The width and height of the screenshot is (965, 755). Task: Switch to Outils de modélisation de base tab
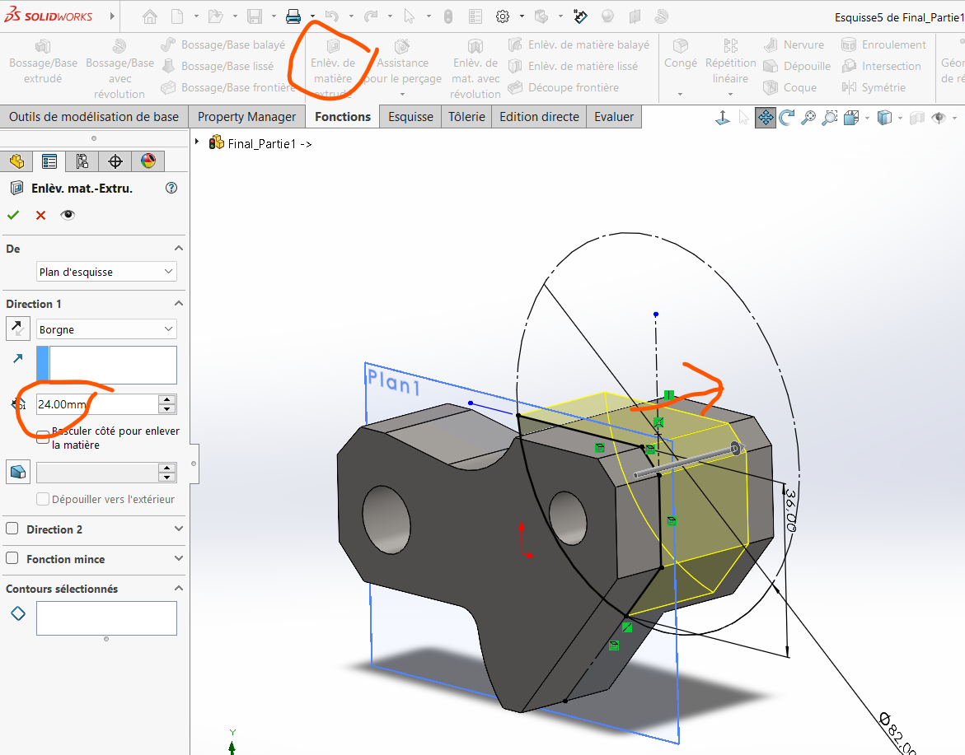[94, 117]
